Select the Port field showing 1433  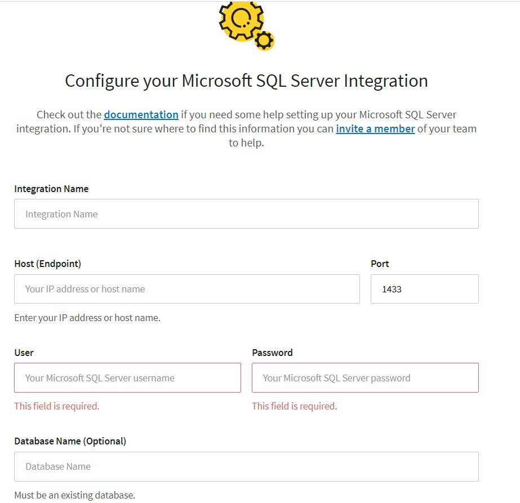pyautogui.click(x=424, y=288)
